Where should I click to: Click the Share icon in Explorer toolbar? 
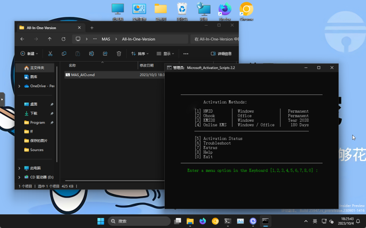105,54
